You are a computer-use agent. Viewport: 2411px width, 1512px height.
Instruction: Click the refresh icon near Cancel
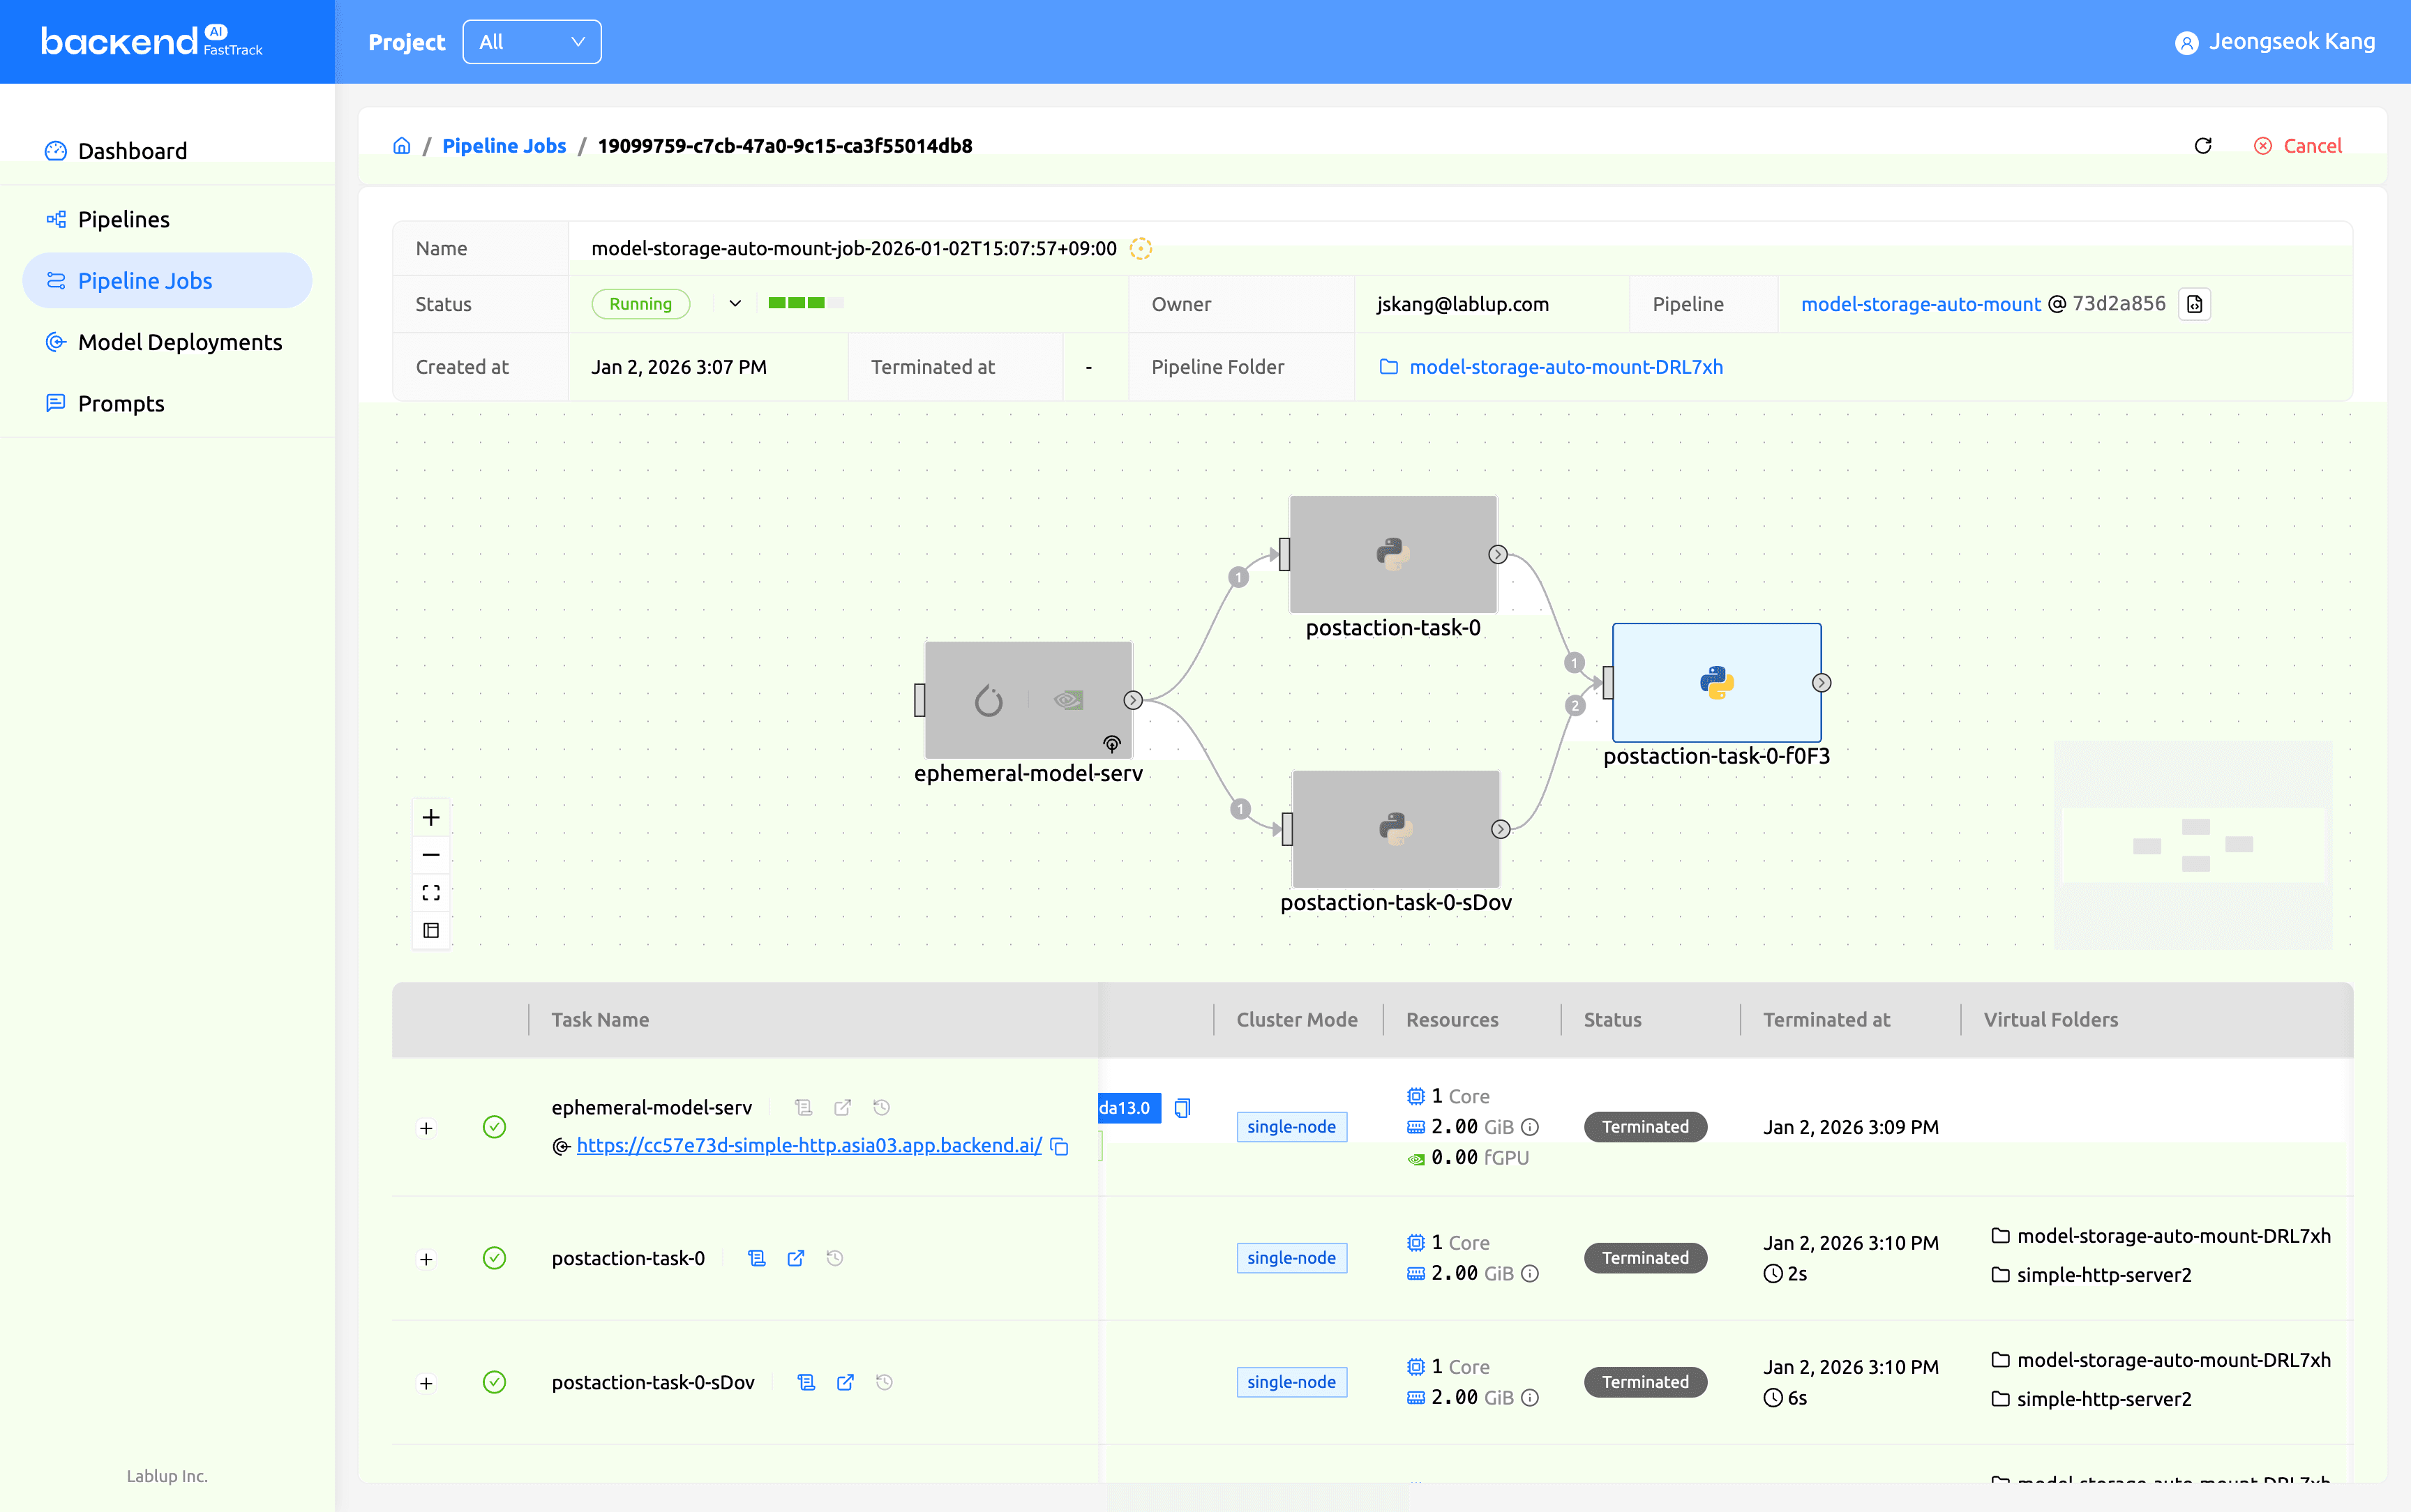tap(2202, 146)
